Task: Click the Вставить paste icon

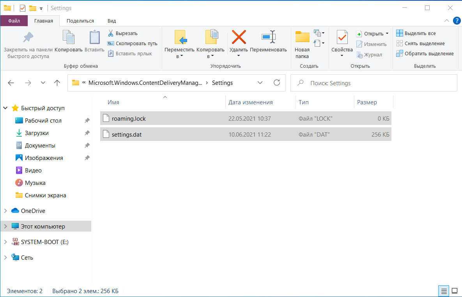Action: pyautogui.click(x=95, y=37)
